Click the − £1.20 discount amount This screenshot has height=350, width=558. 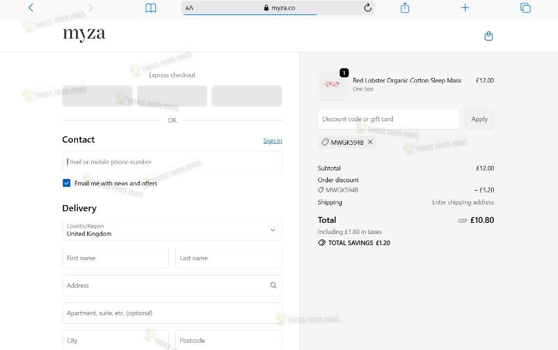click(484, 190)
